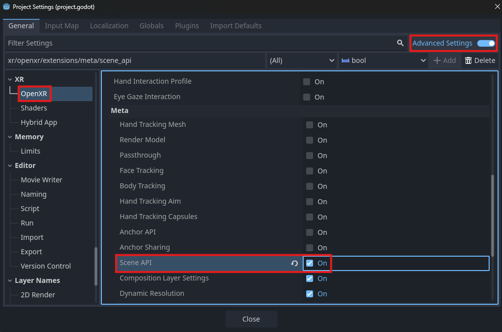
Task: Open the bool type dropdown
Action: pyautogui.click(x=383, y=60)
